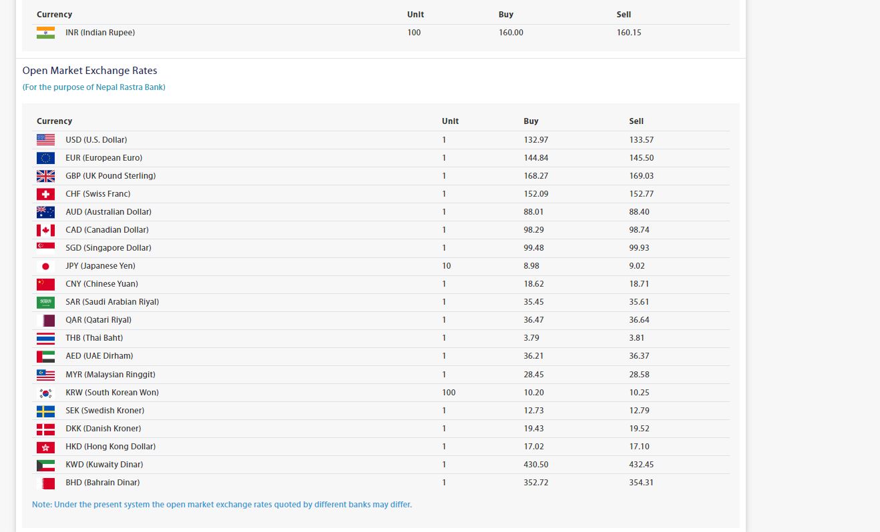
Task: Click the USD sell rate 133.57
Action: [x=641, y=140]
